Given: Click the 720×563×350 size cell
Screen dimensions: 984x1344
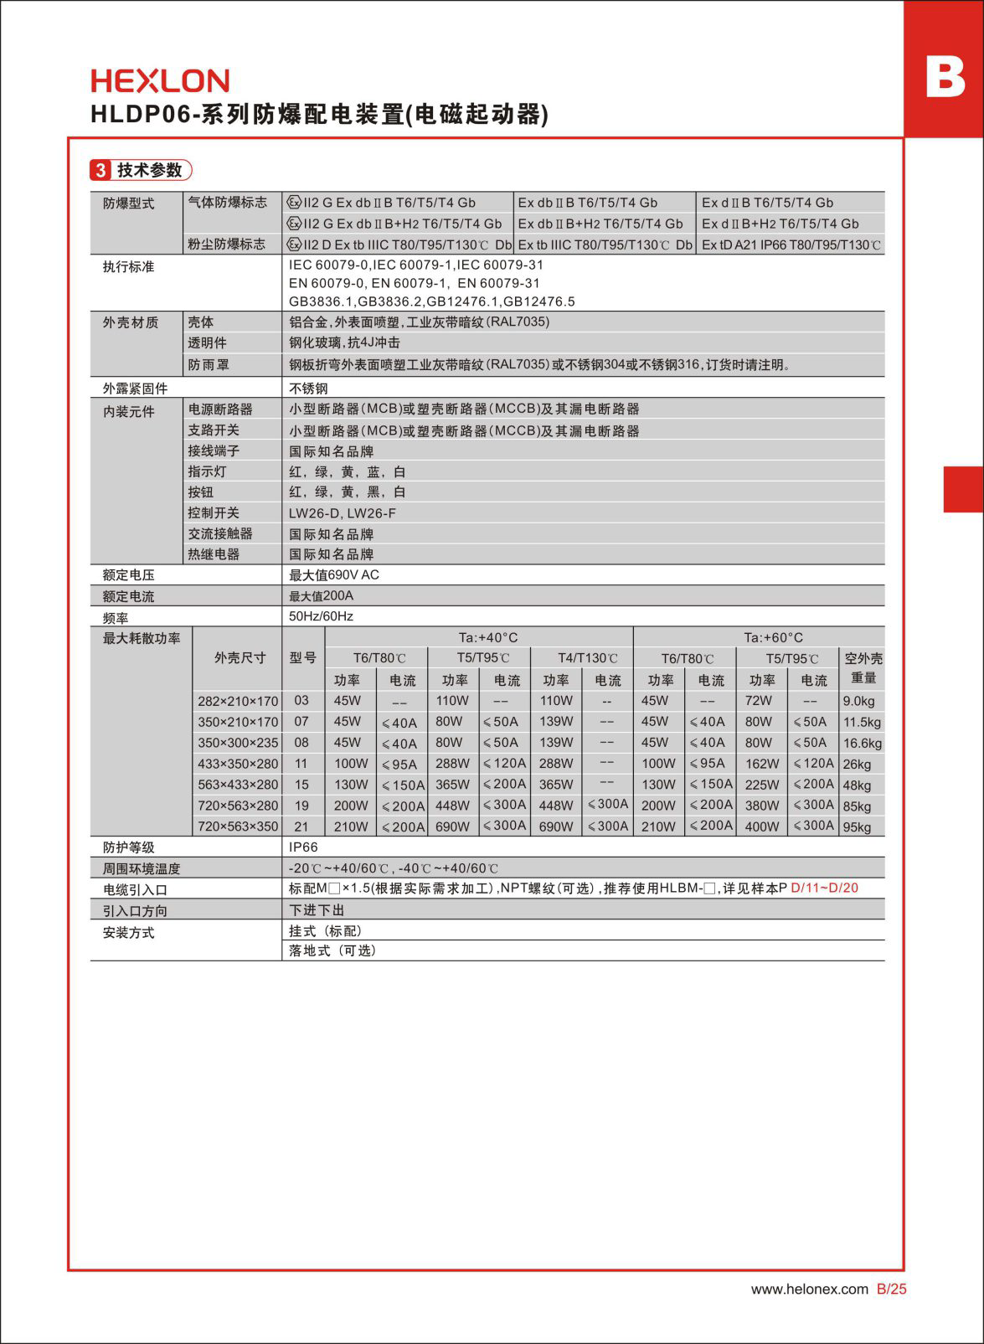Looking at the screenshot, I should coord(238,826).
